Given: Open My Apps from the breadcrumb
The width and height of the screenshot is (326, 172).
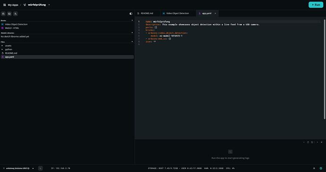Looking at the screenshot, I should (13, 5).
